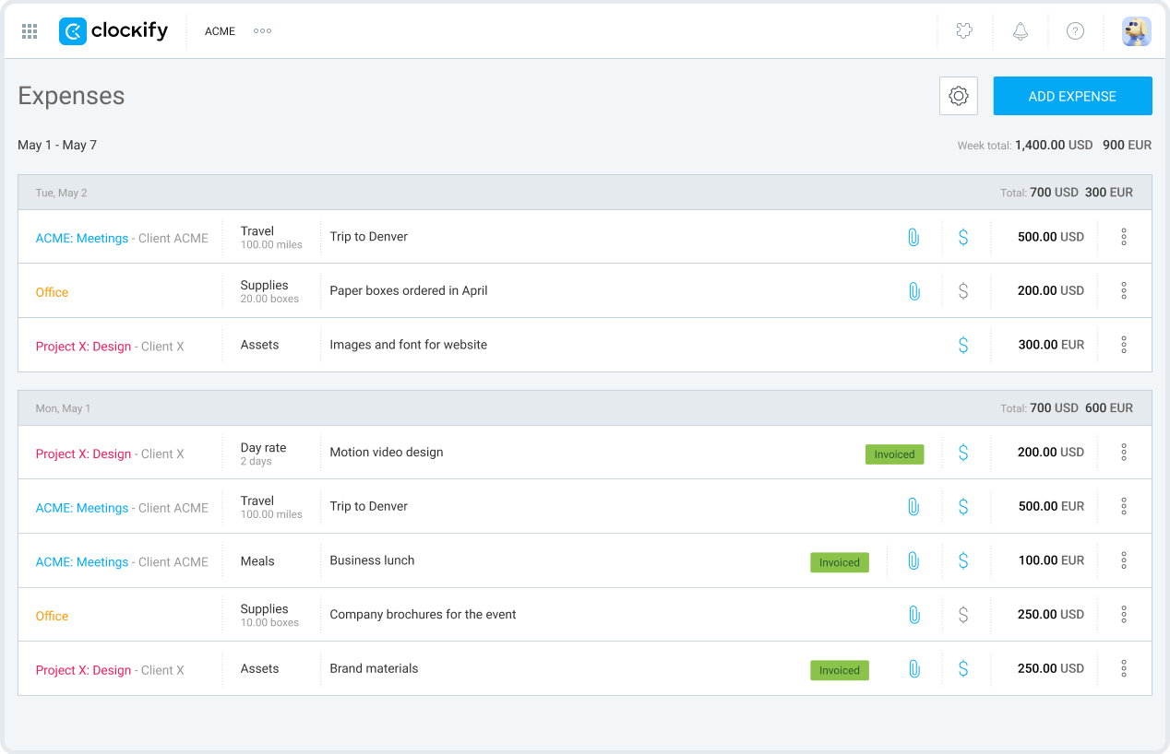Toggle billable dollar on Business lunch row
This screenshot has height=754, width=1170.
[963, 560]
